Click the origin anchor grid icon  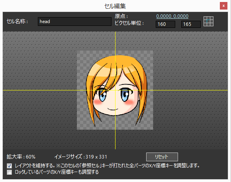pos(208,22)
